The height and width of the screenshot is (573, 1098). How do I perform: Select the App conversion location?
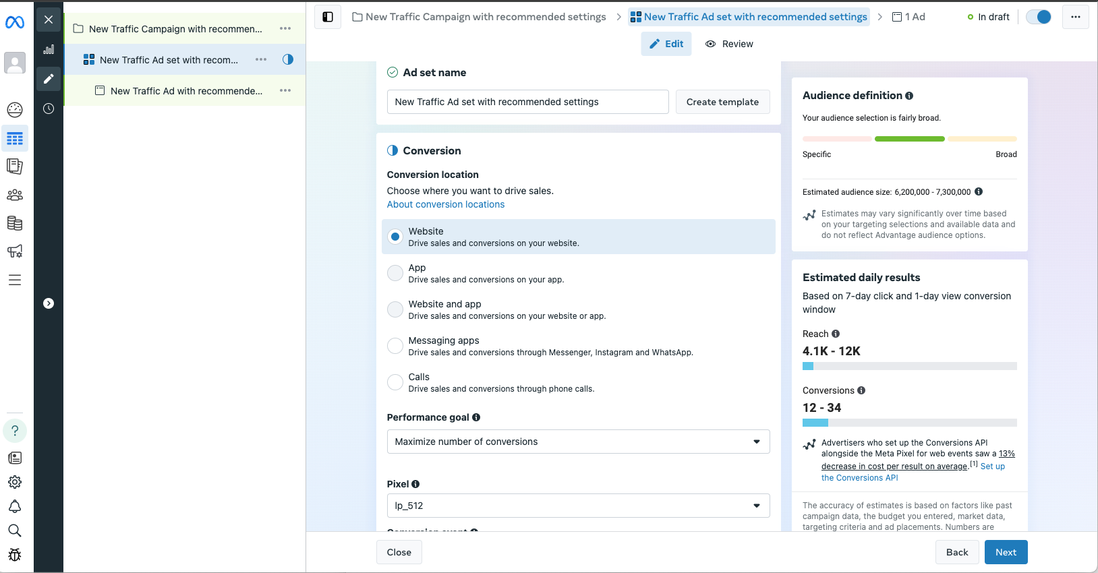click(395, 273)
